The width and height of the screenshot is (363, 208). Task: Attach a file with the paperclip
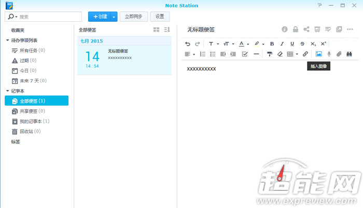point(339,54)
